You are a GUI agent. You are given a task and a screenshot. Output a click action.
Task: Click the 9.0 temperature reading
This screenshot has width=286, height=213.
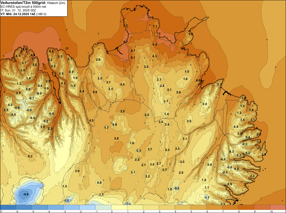click(x=183, y=48)
